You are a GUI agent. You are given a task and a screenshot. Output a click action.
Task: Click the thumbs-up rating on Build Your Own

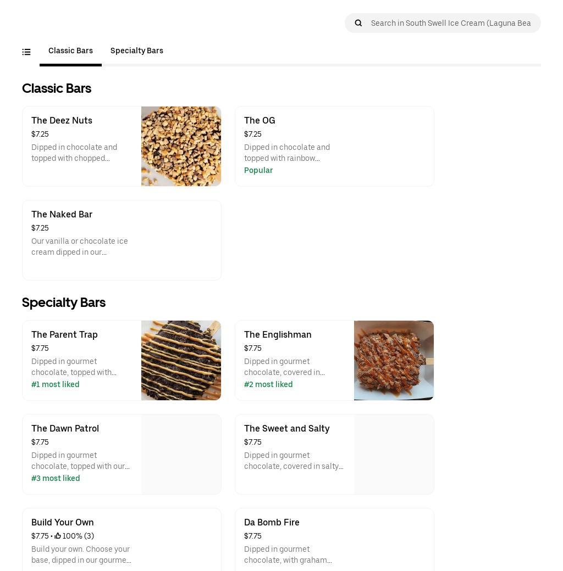[58, 536]
